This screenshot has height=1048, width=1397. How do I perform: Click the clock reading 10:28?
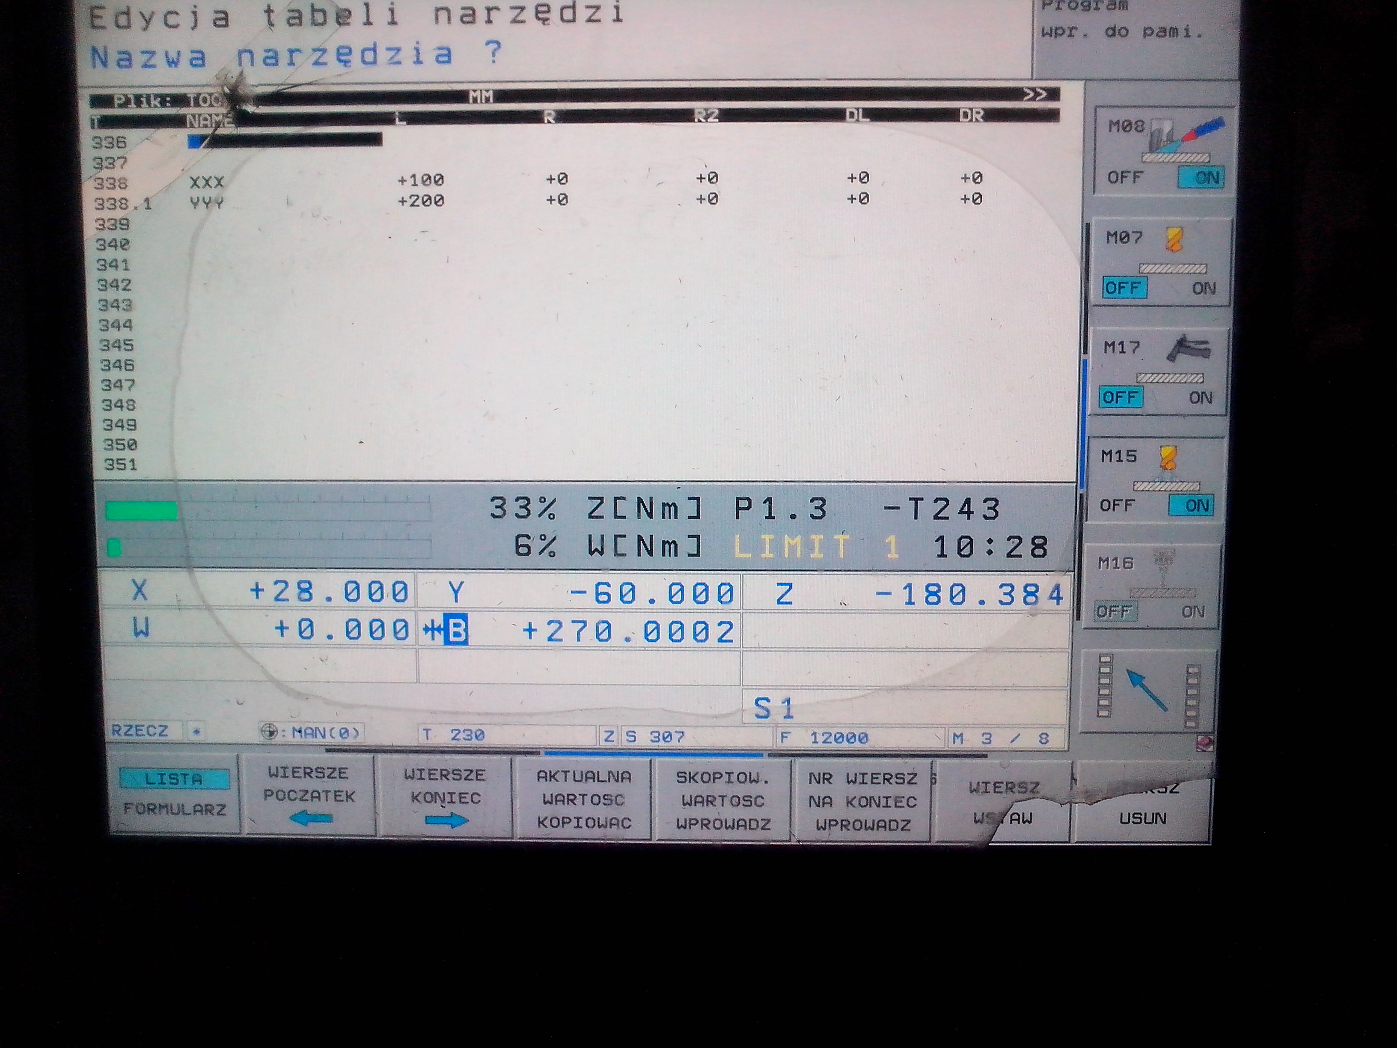pyautogui.click(x=991, y=547)
